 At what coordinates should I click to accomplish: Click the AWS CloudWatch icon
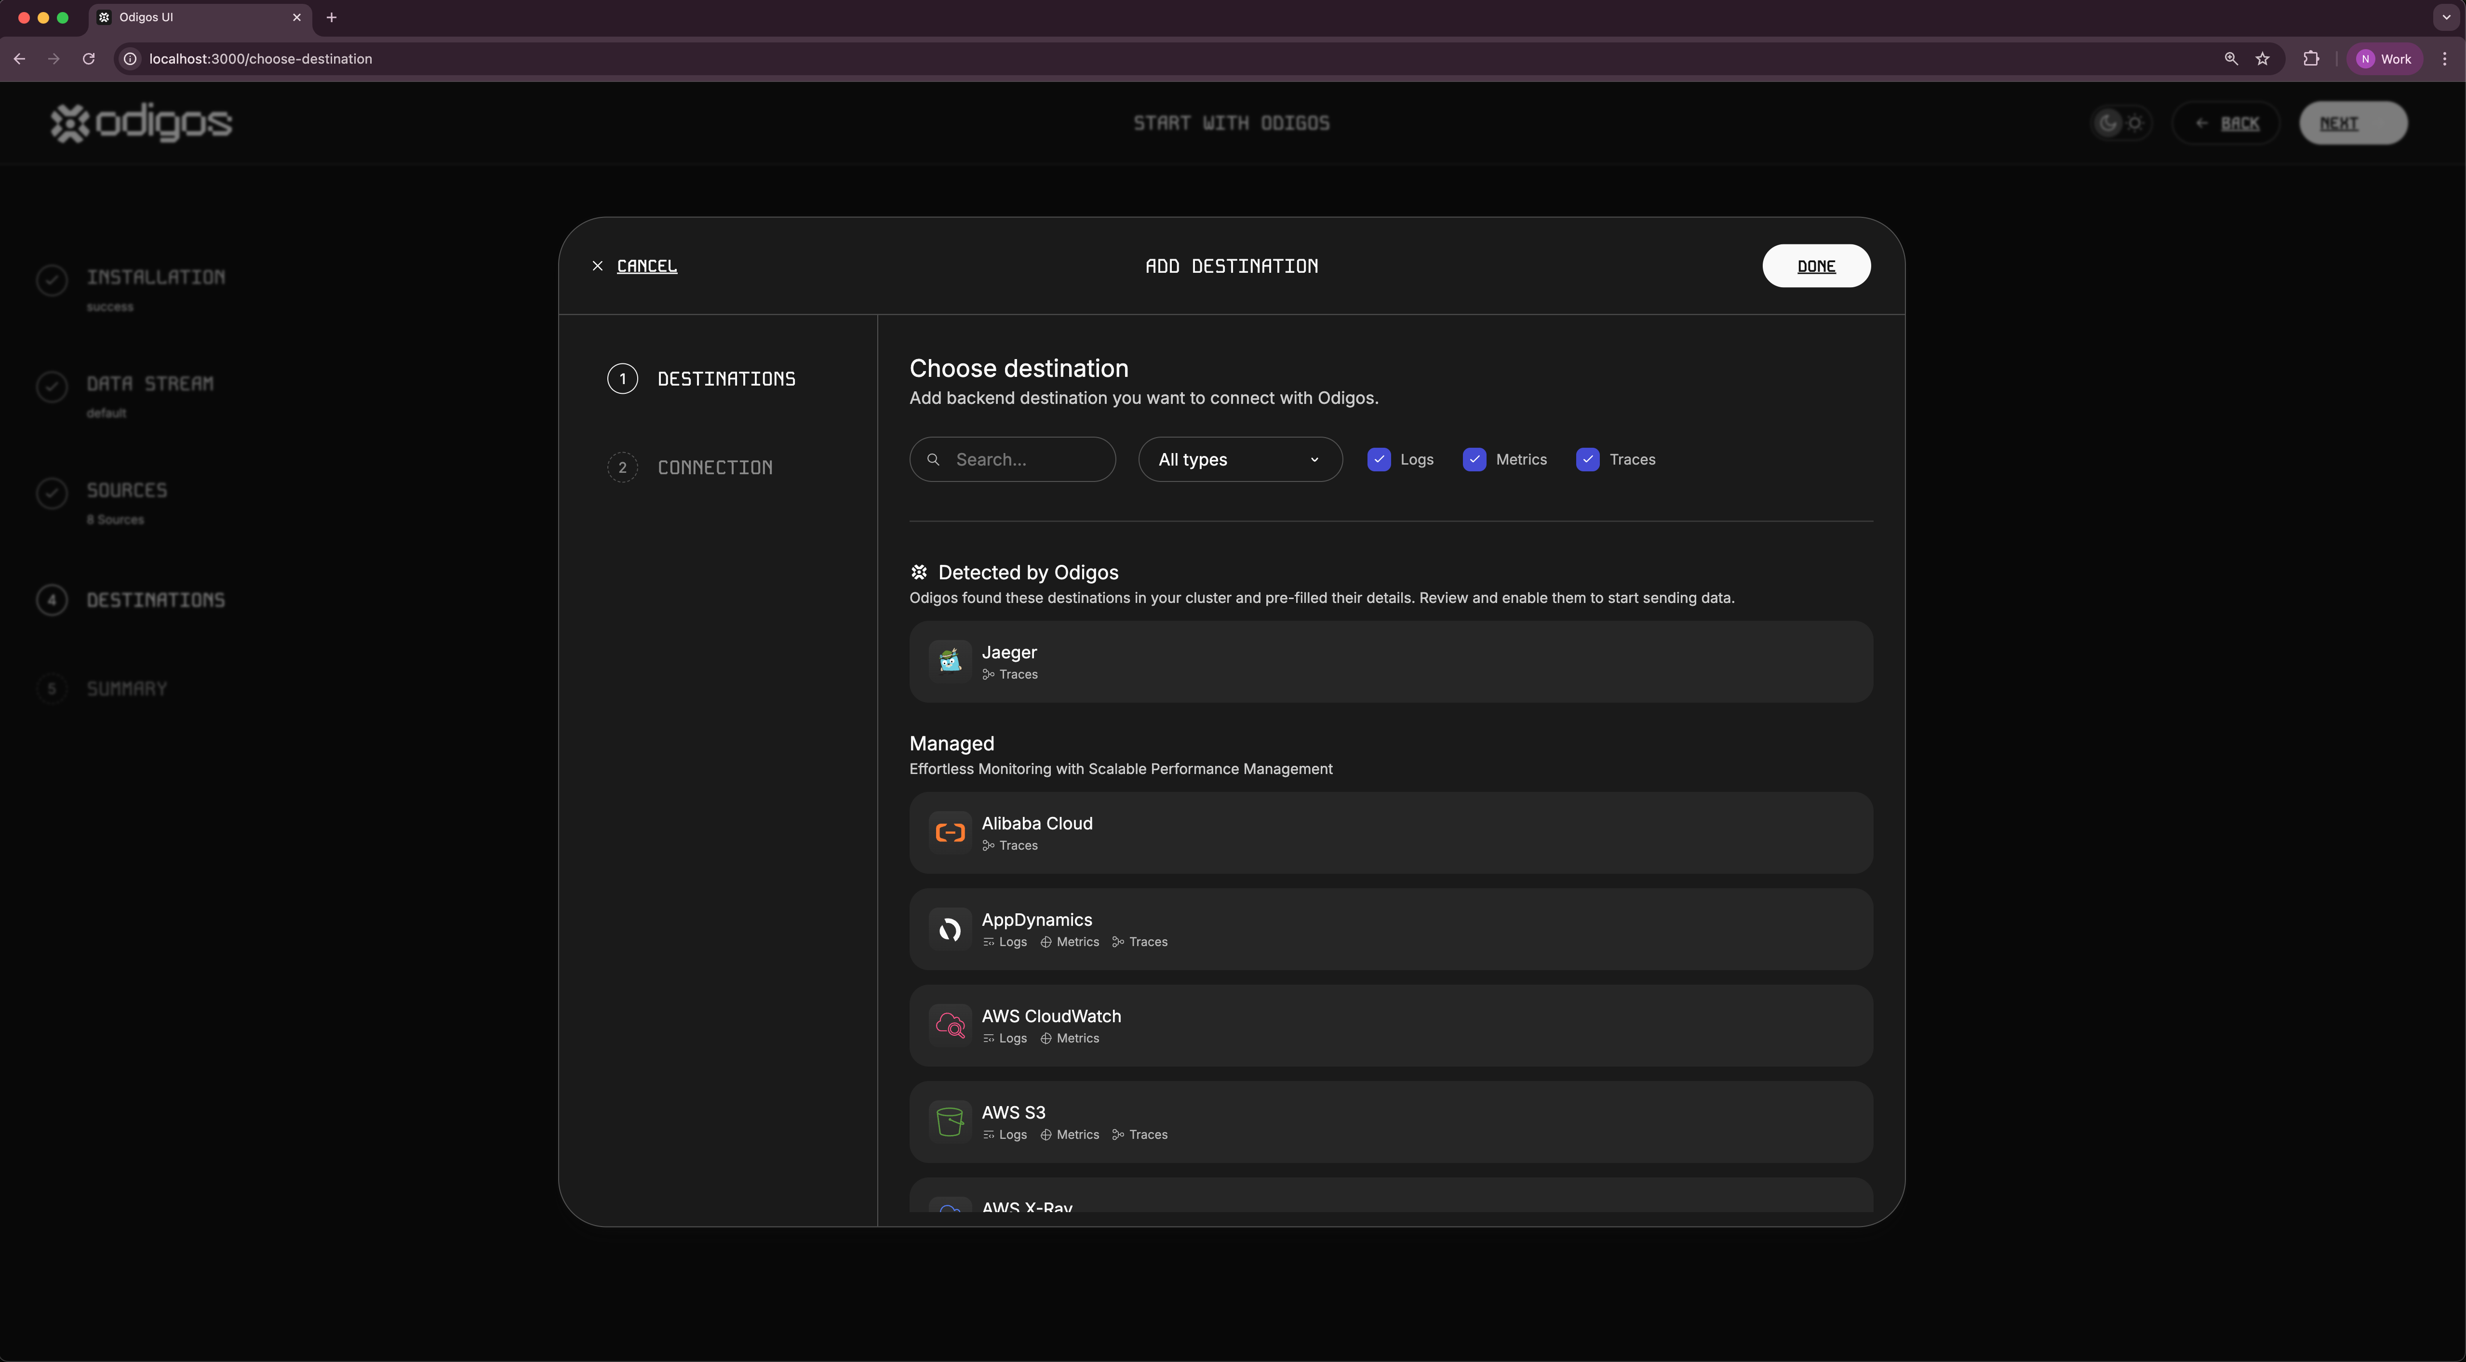pos(950,1025)
